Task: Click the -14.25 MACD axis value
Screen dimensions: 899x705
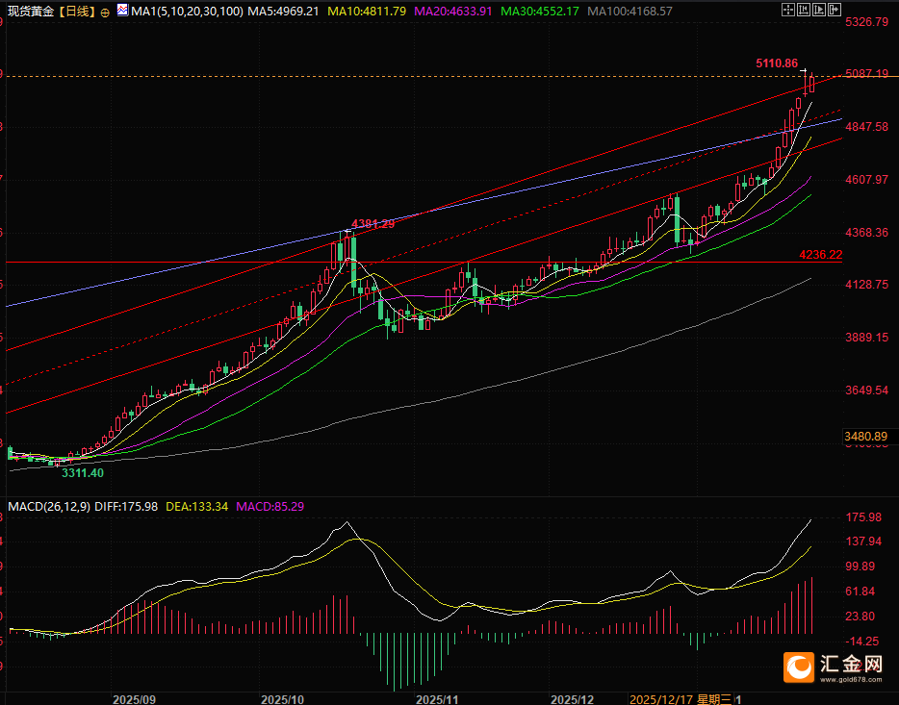Action: (x=862, y=641)
